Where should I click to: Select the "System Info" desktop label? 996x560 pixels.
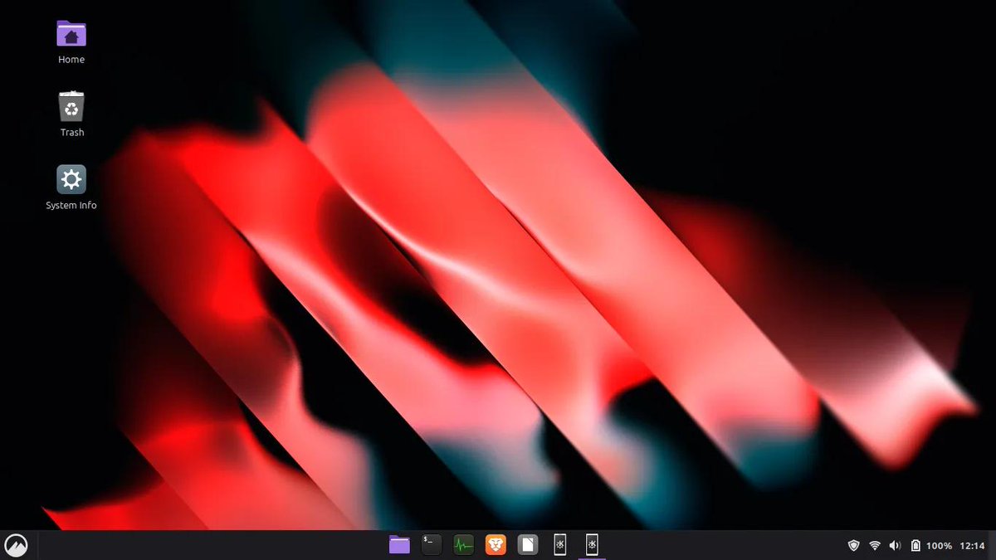click(x=71, y=206)
